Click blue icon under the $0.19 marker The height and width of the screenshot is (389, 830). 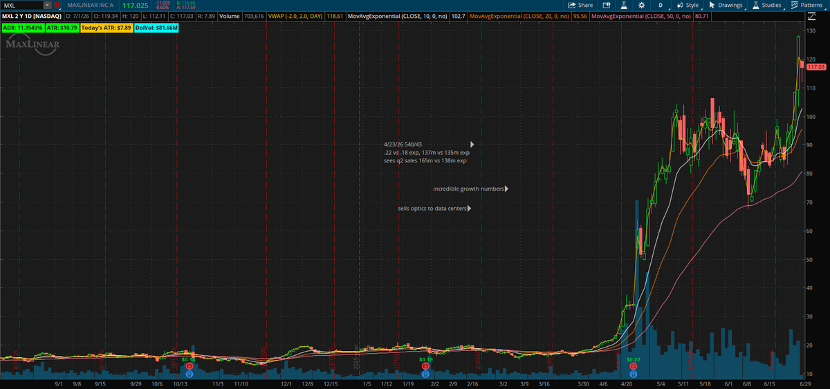pyautogui.click(x=425, y=373)
